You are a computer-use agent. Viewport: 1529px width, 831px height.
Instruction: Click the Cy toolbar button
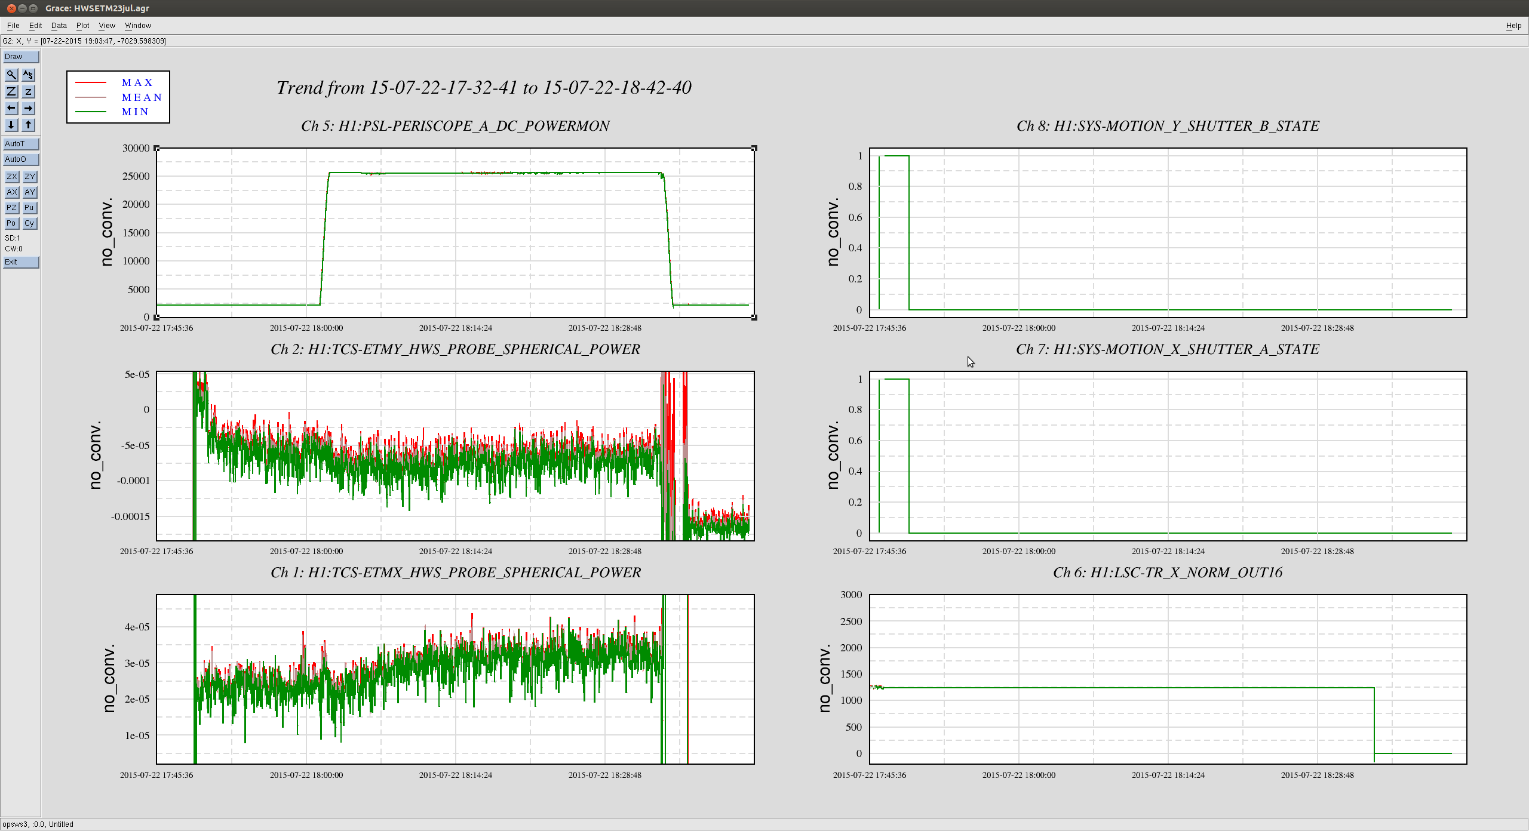coord(30,223)
